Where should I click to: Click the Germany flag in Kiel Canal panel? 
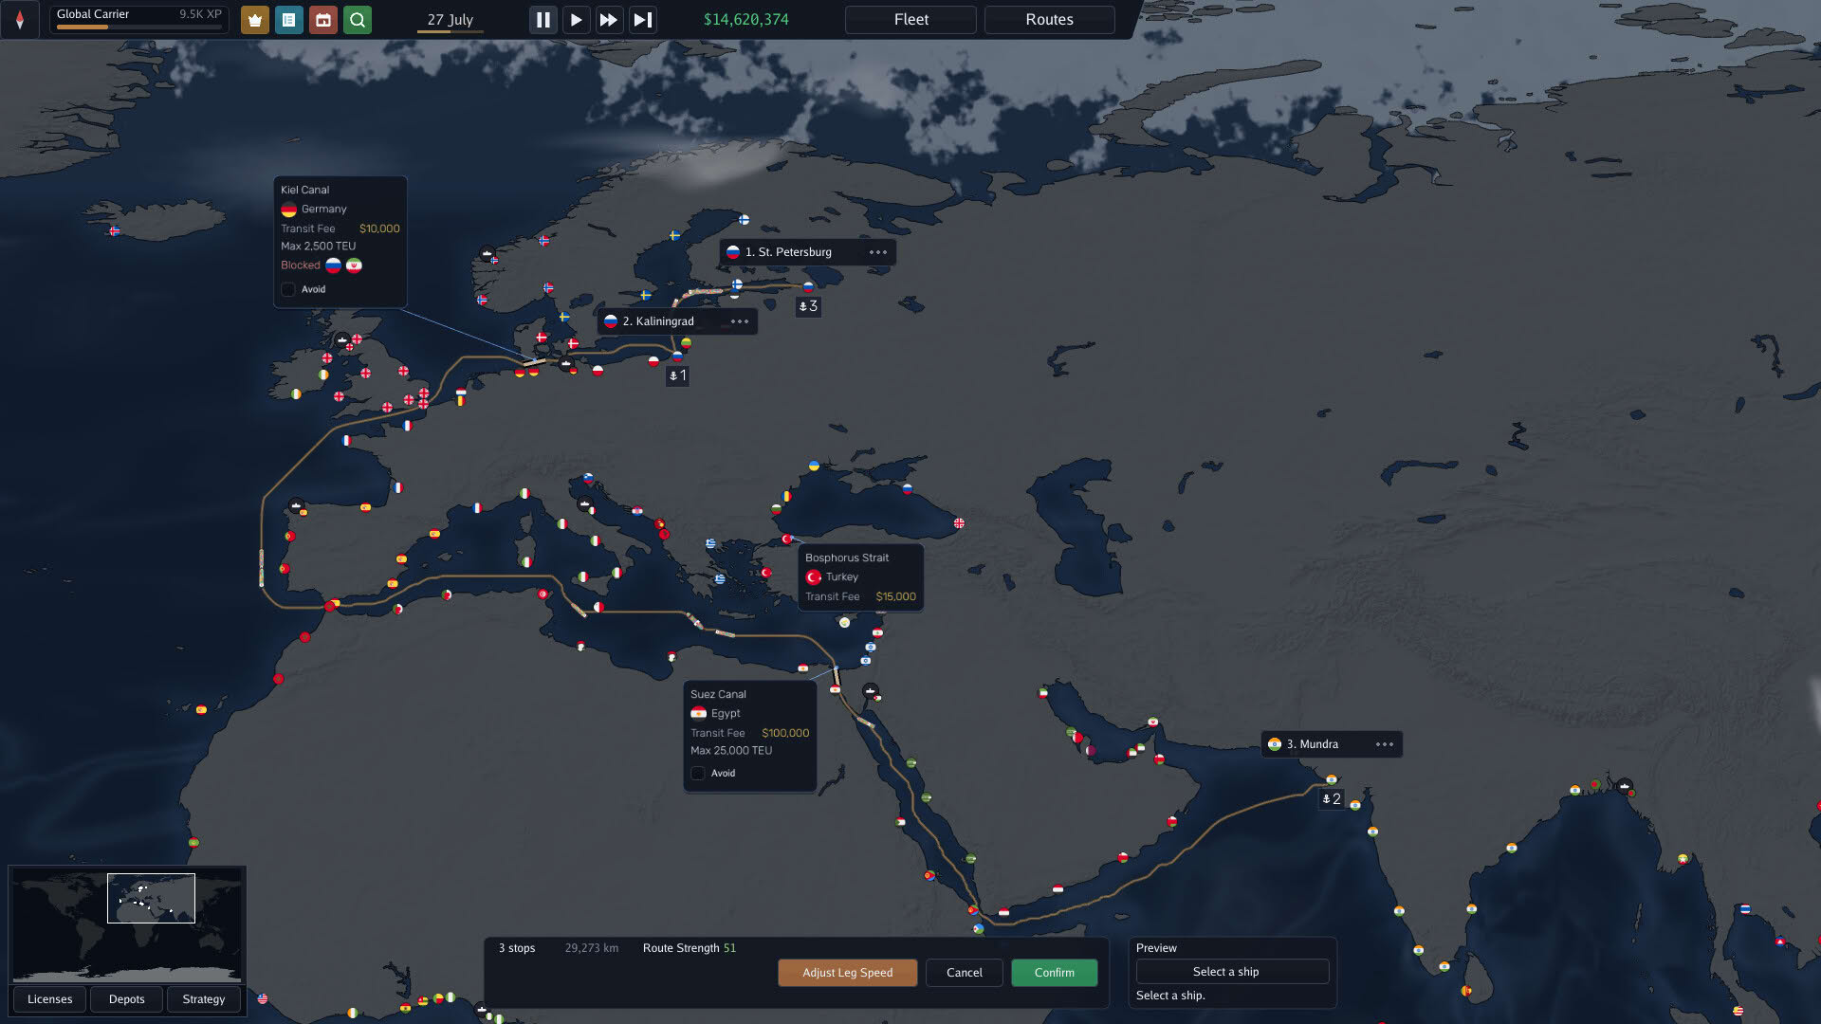288,210
